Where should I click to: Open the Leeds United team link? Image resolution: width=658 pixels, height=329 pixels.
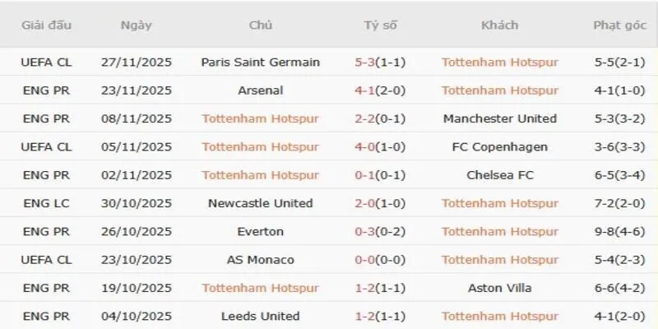260,316
